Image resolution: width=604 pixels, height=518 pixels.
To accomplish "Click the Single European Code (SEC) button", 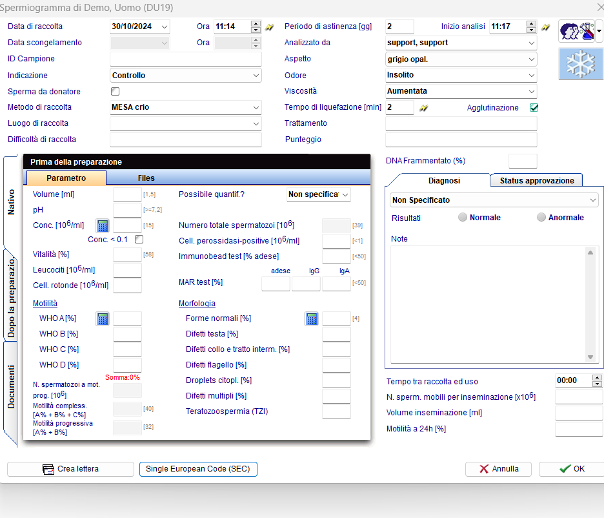I will tap(198, 469).
